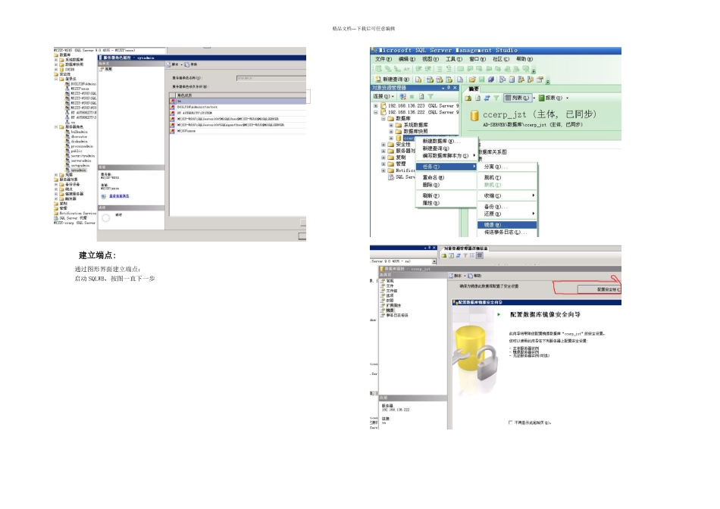Click the filter funnel icon in Object Explorer
Viewport: 720px width, 509px height.
[x=430, y=96]
